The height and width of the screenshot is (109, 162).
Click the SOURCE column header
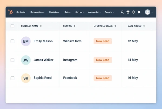[x=67, y=26]
